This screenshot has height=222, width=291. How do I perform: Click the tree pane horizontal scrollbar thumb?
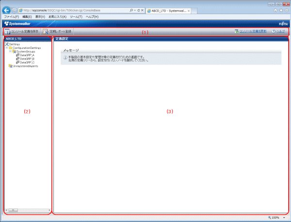coord(13,210)
